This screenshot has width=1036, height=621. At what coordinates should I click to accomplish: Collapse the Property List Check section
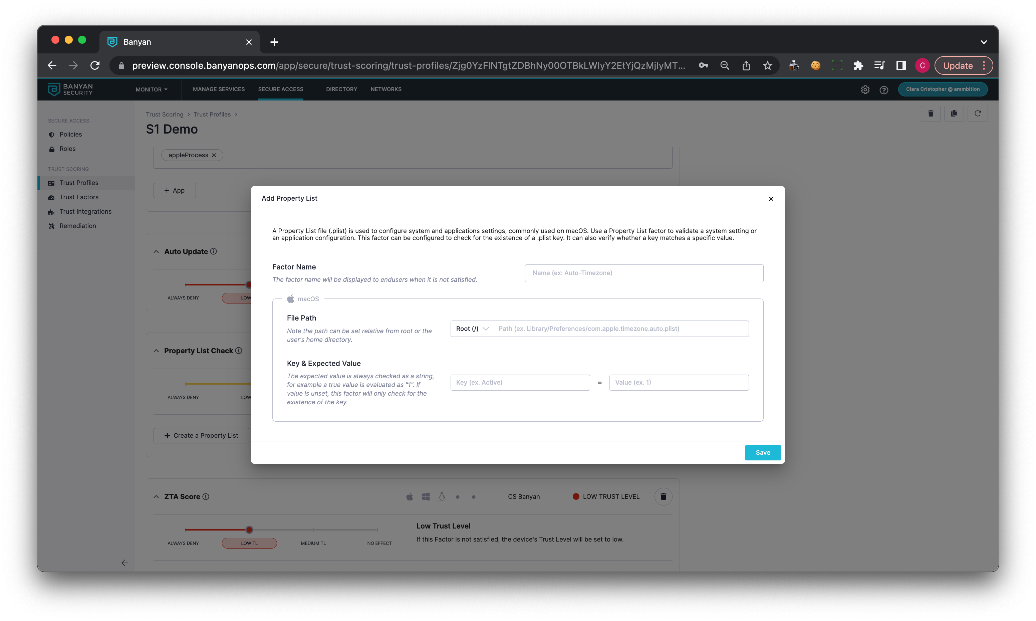coord(157,351)
